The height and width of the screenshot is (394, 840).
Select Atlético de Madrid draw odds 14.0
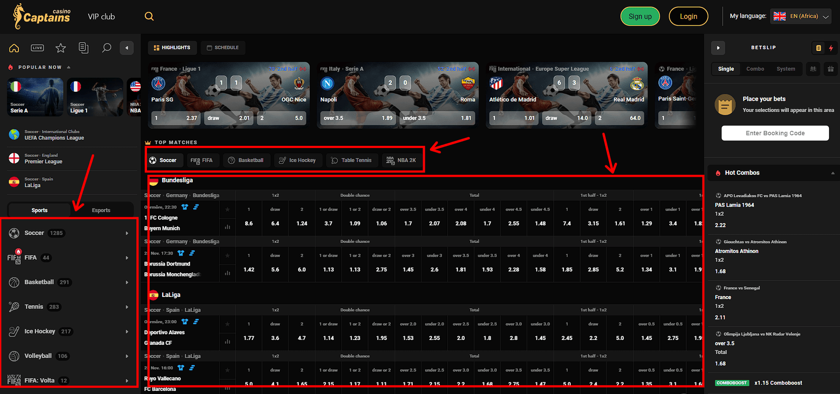(x=567, y=118)
